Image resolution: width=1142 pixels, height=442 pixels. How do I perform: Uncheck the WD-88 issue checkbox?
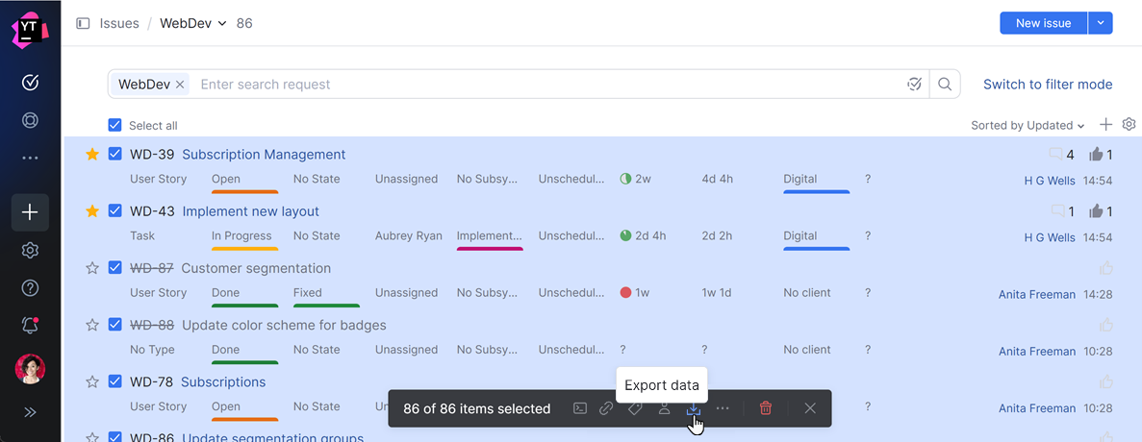pos(115,325)
